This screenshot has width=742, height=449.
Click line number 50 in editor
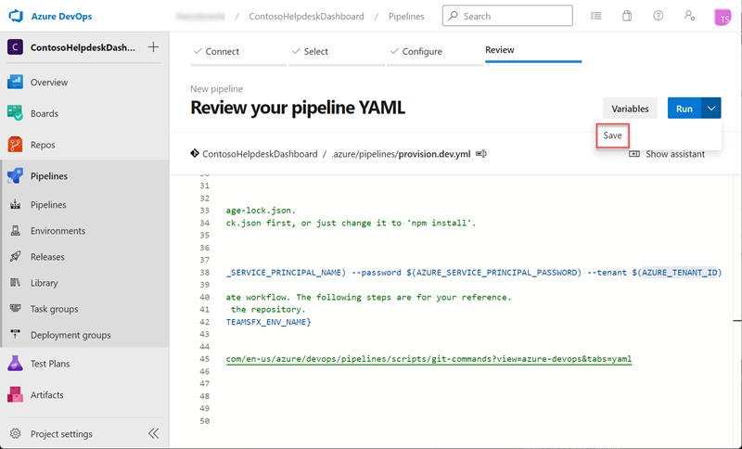204,421
